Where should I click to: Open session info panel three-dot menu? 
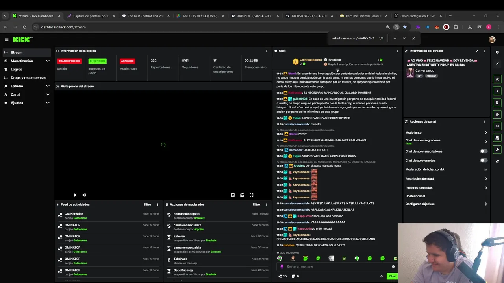267,51
